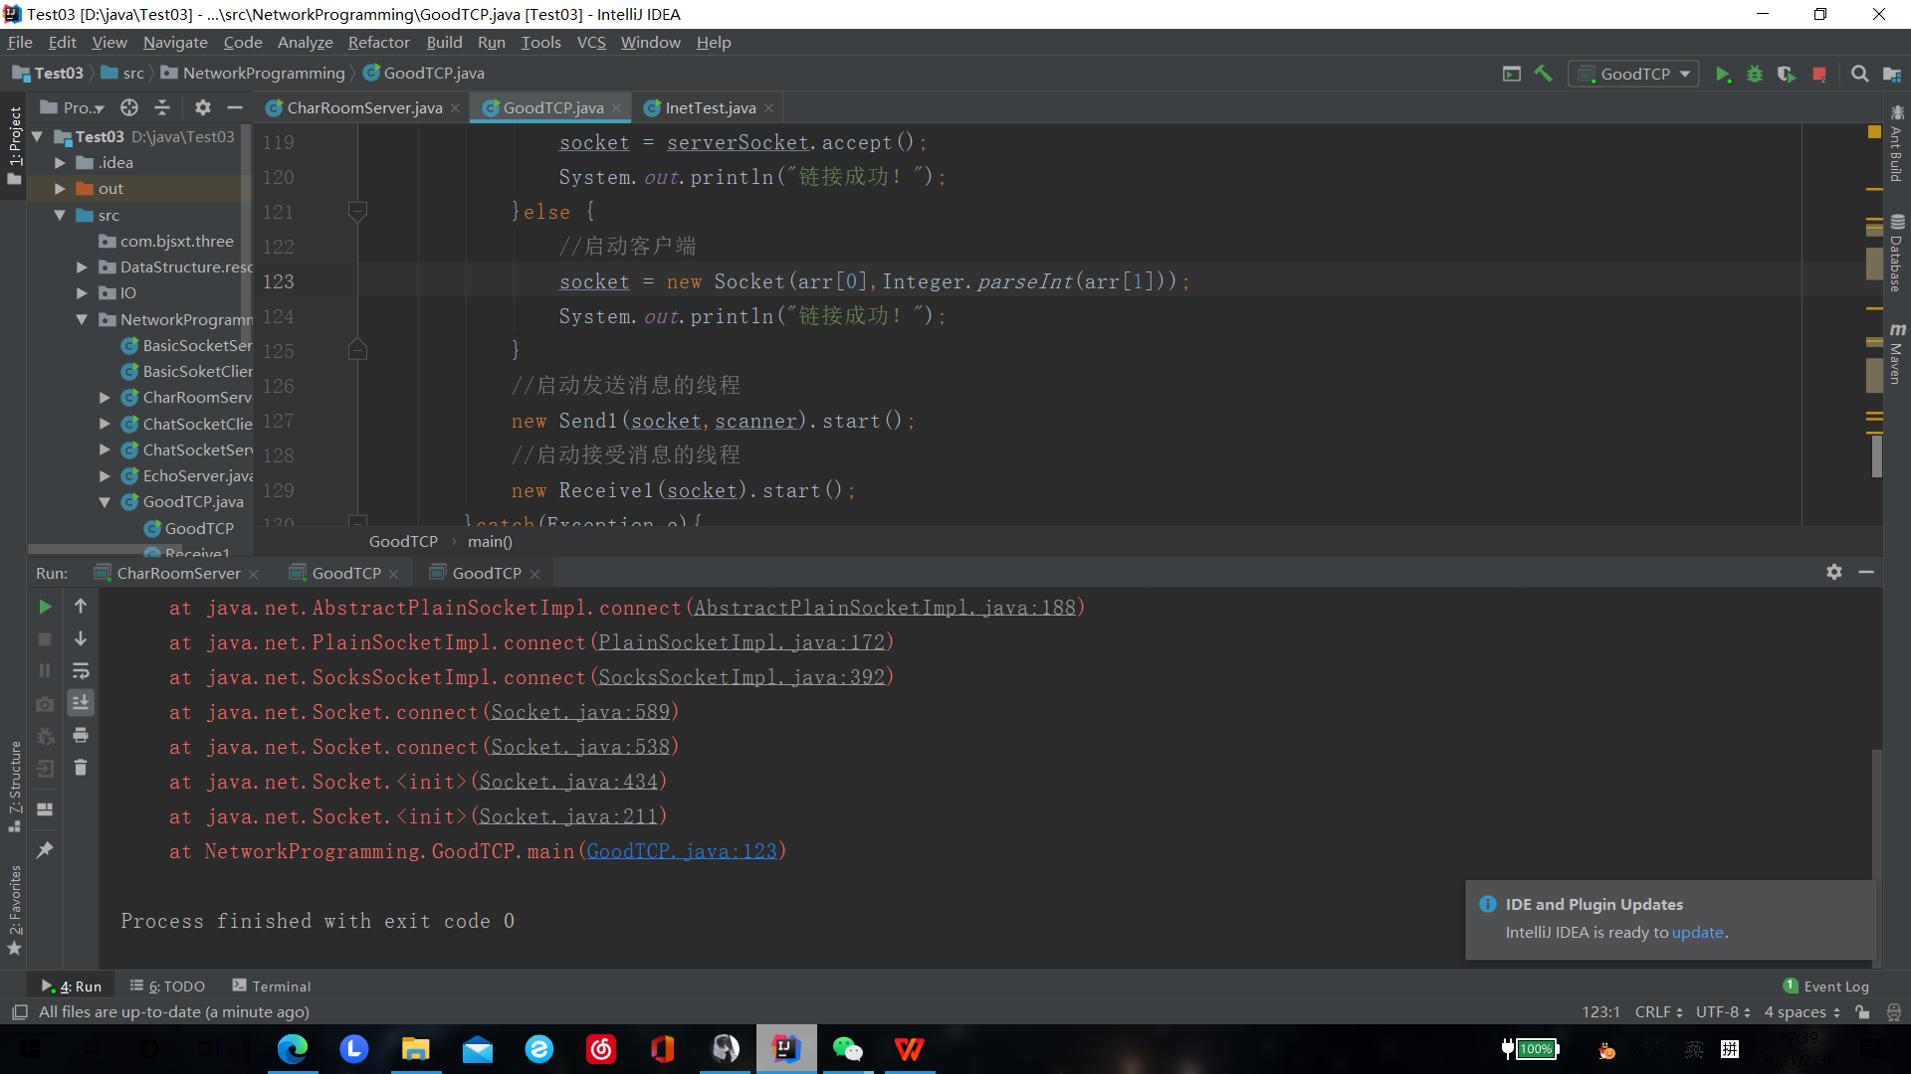This screenshot has width=1911, height=1074.
Task: Expand the .idea folder
Action: tap(61, 162)
